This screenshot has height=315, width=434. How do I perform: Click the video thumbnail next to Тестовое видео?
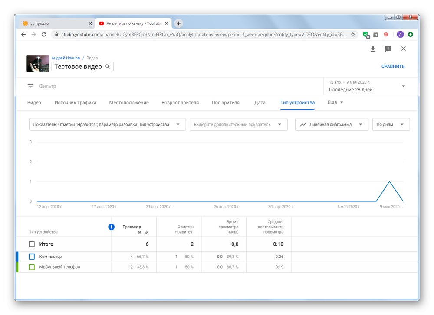click(37, 62)
